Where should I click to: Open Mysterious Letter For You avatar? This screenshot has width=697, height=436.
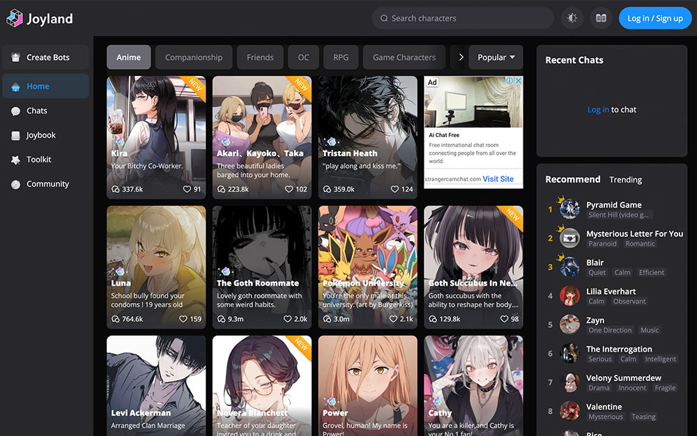coord(569,238)
